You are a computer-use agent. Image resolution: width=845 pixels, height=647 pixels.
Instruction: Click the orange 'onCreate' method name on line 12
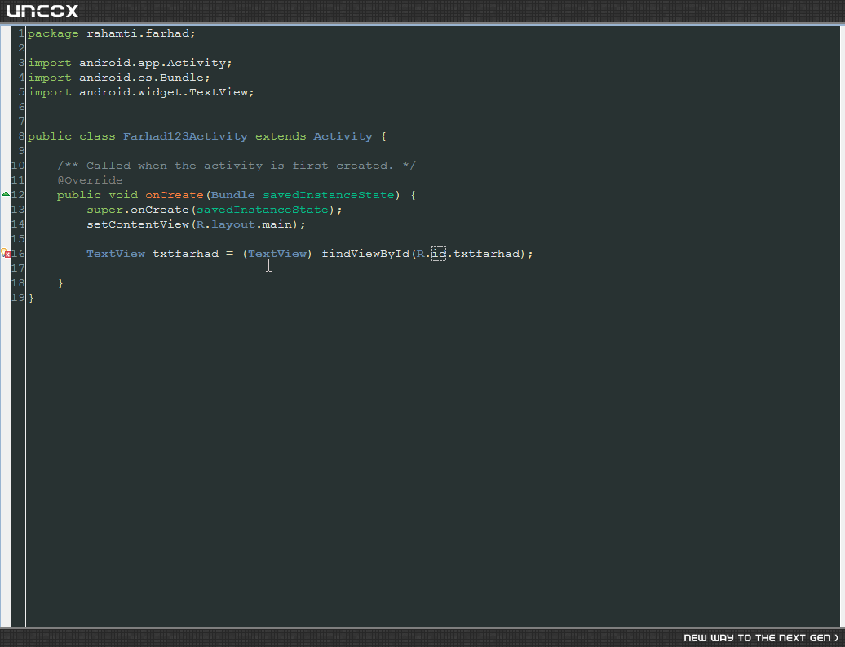(x=174, y=195)
